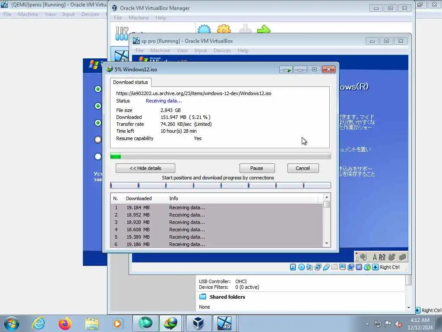Click the volume speaker icon in system tray
The image size is (442, 332).
point(398,324)
